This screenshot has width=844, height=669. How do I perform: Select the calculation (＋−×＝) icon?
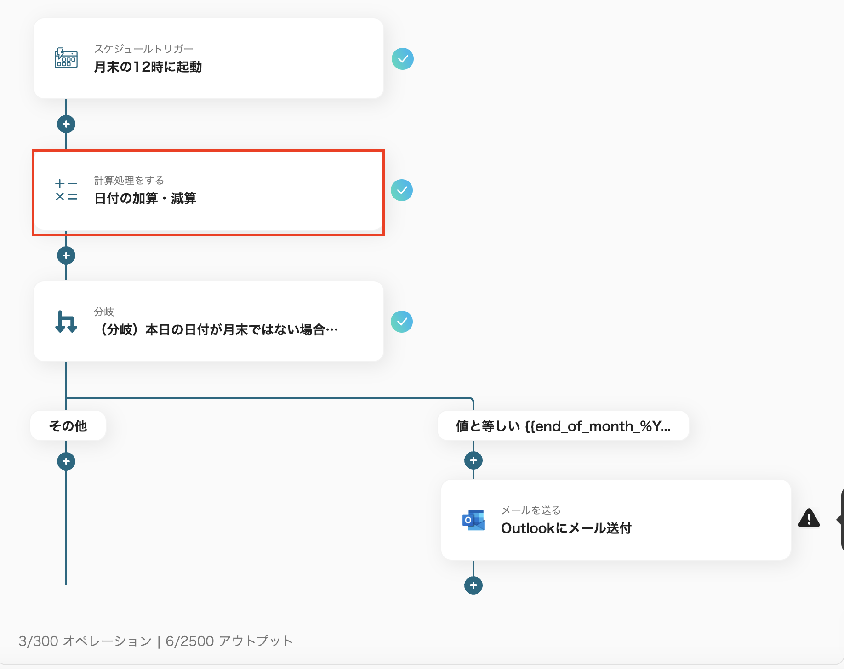[66, 190]
